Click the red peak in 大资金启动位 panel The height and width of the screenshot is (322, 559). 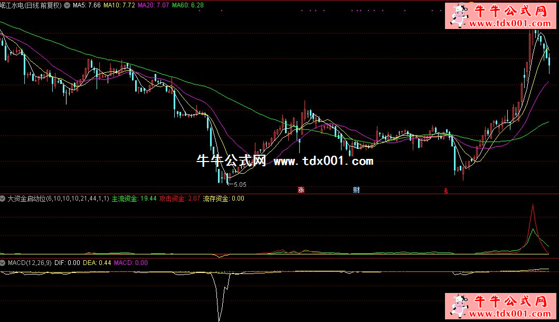pyautogui.click(x=533, y=206)
